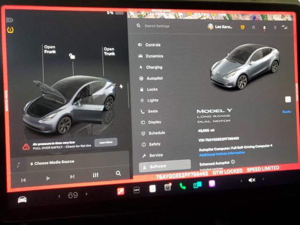The image size is (300, 225).
Task: Increase cabin temperature with right chevron
Action: [86, 194]
